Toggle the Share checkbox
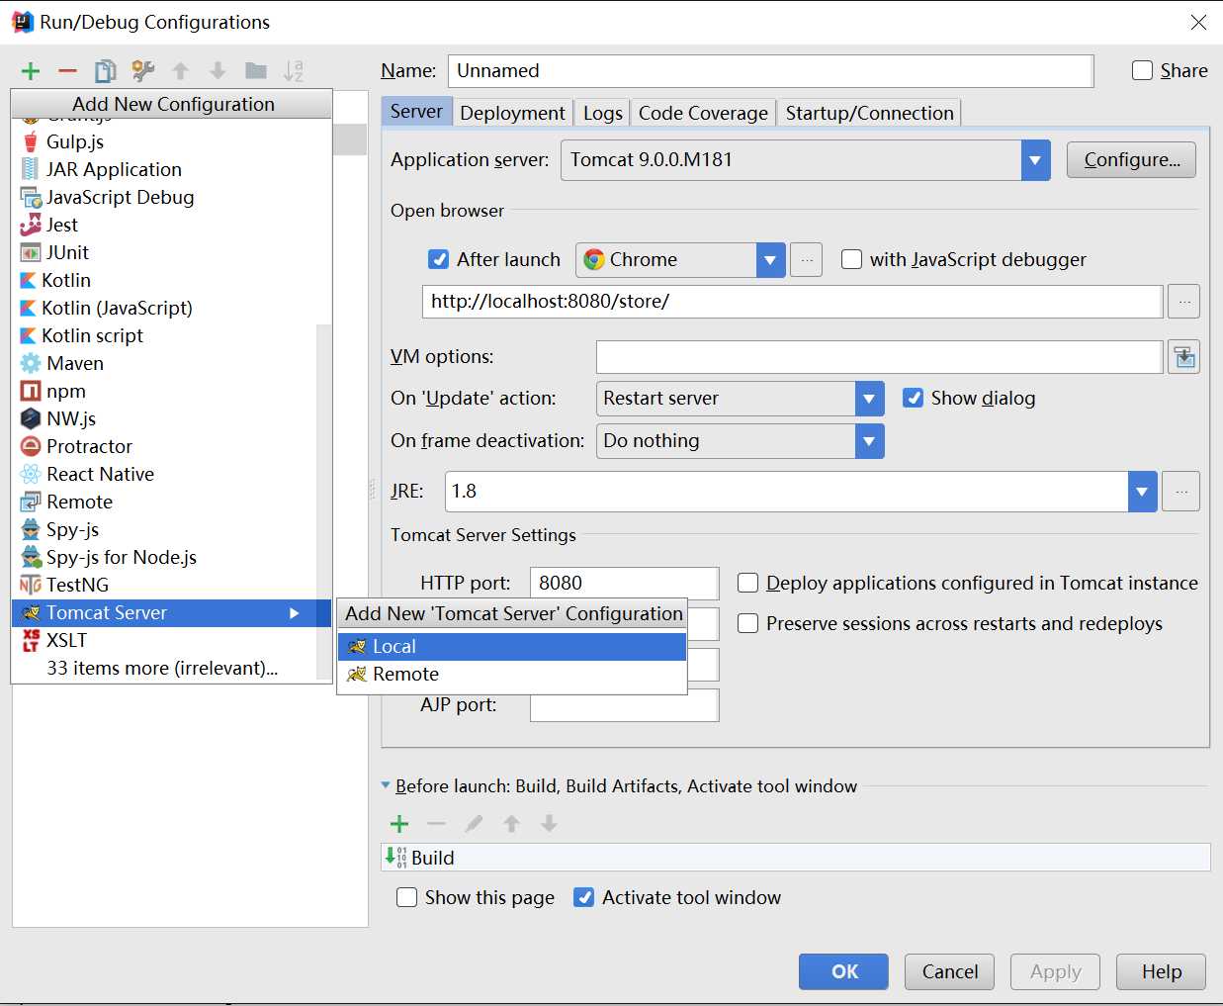The width and height of the screenshot is (1223, 1006). point(1142,70)
